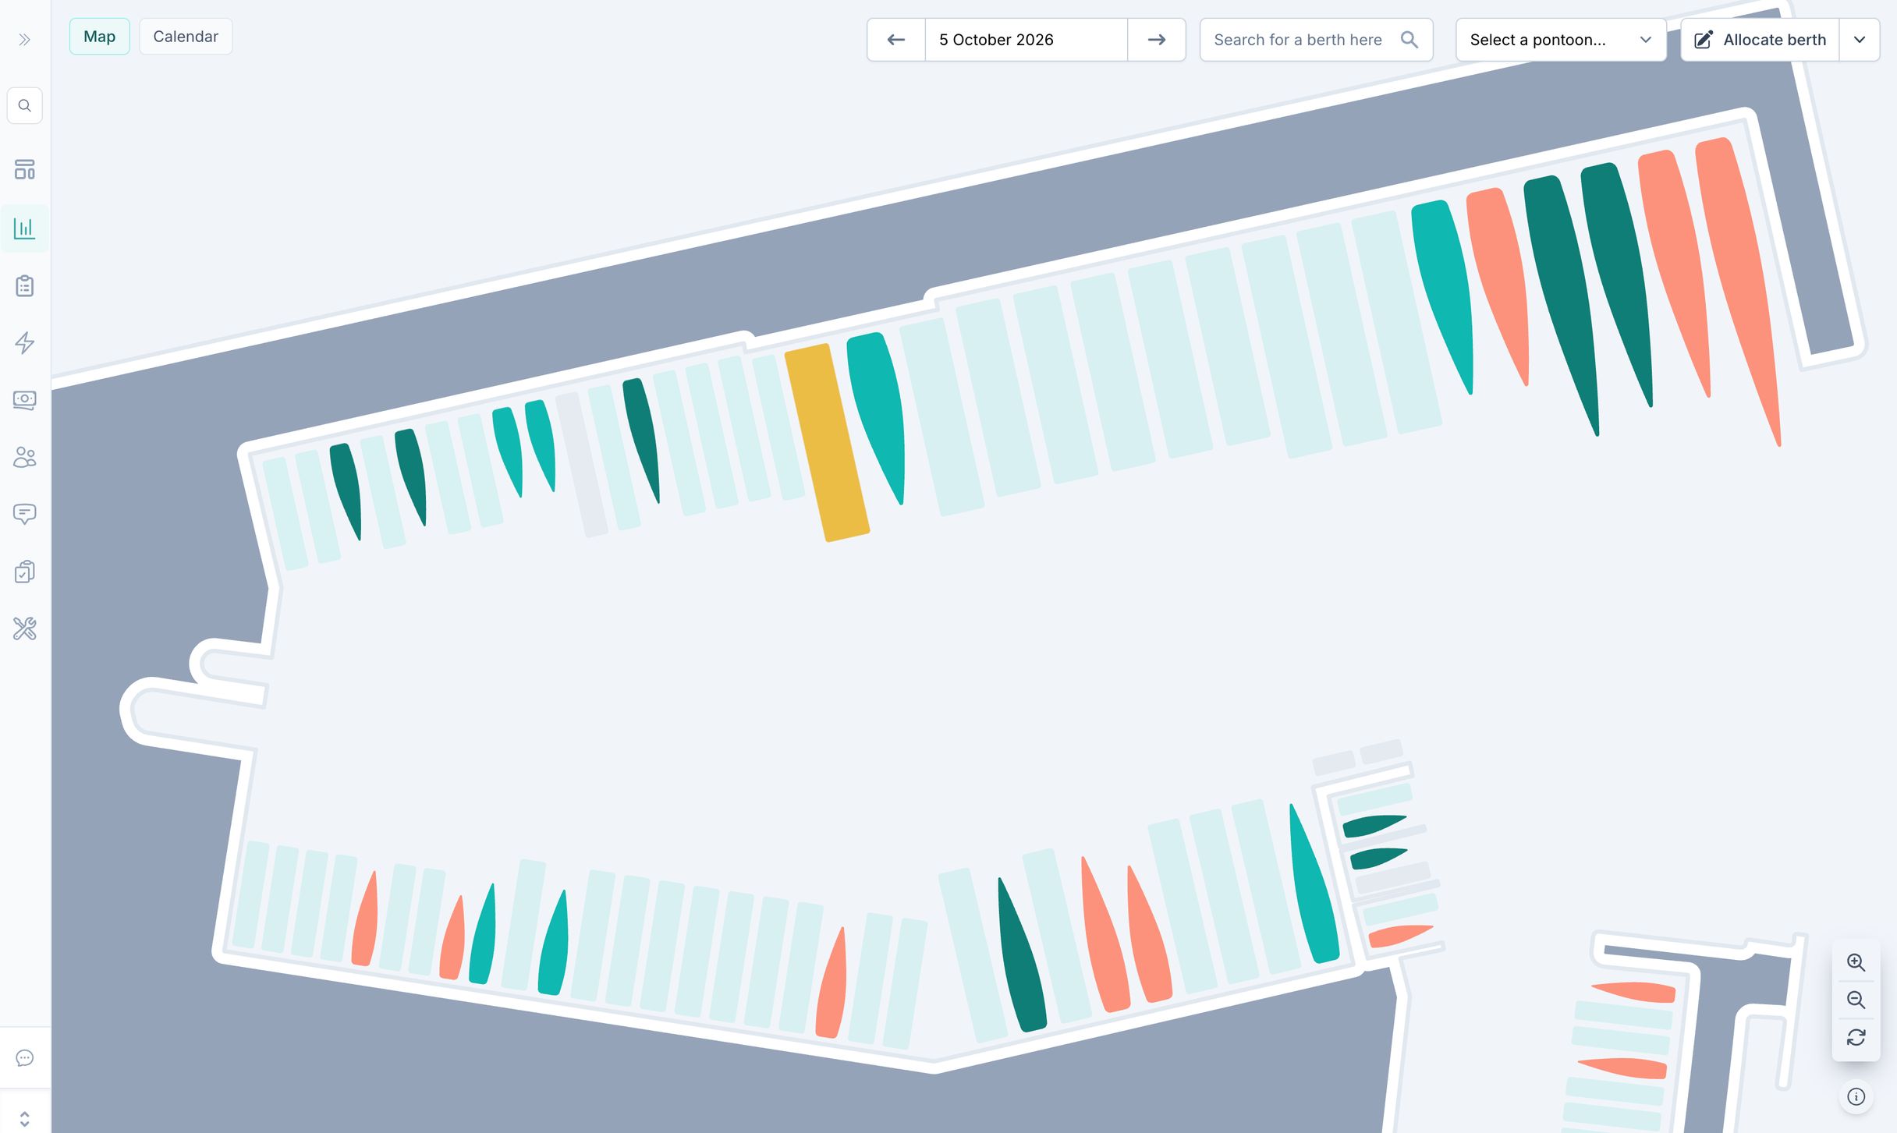Screen dimensions: 1897x1133
Task: Open the Select a pontoon dropdown
Action: [1561, 40]
